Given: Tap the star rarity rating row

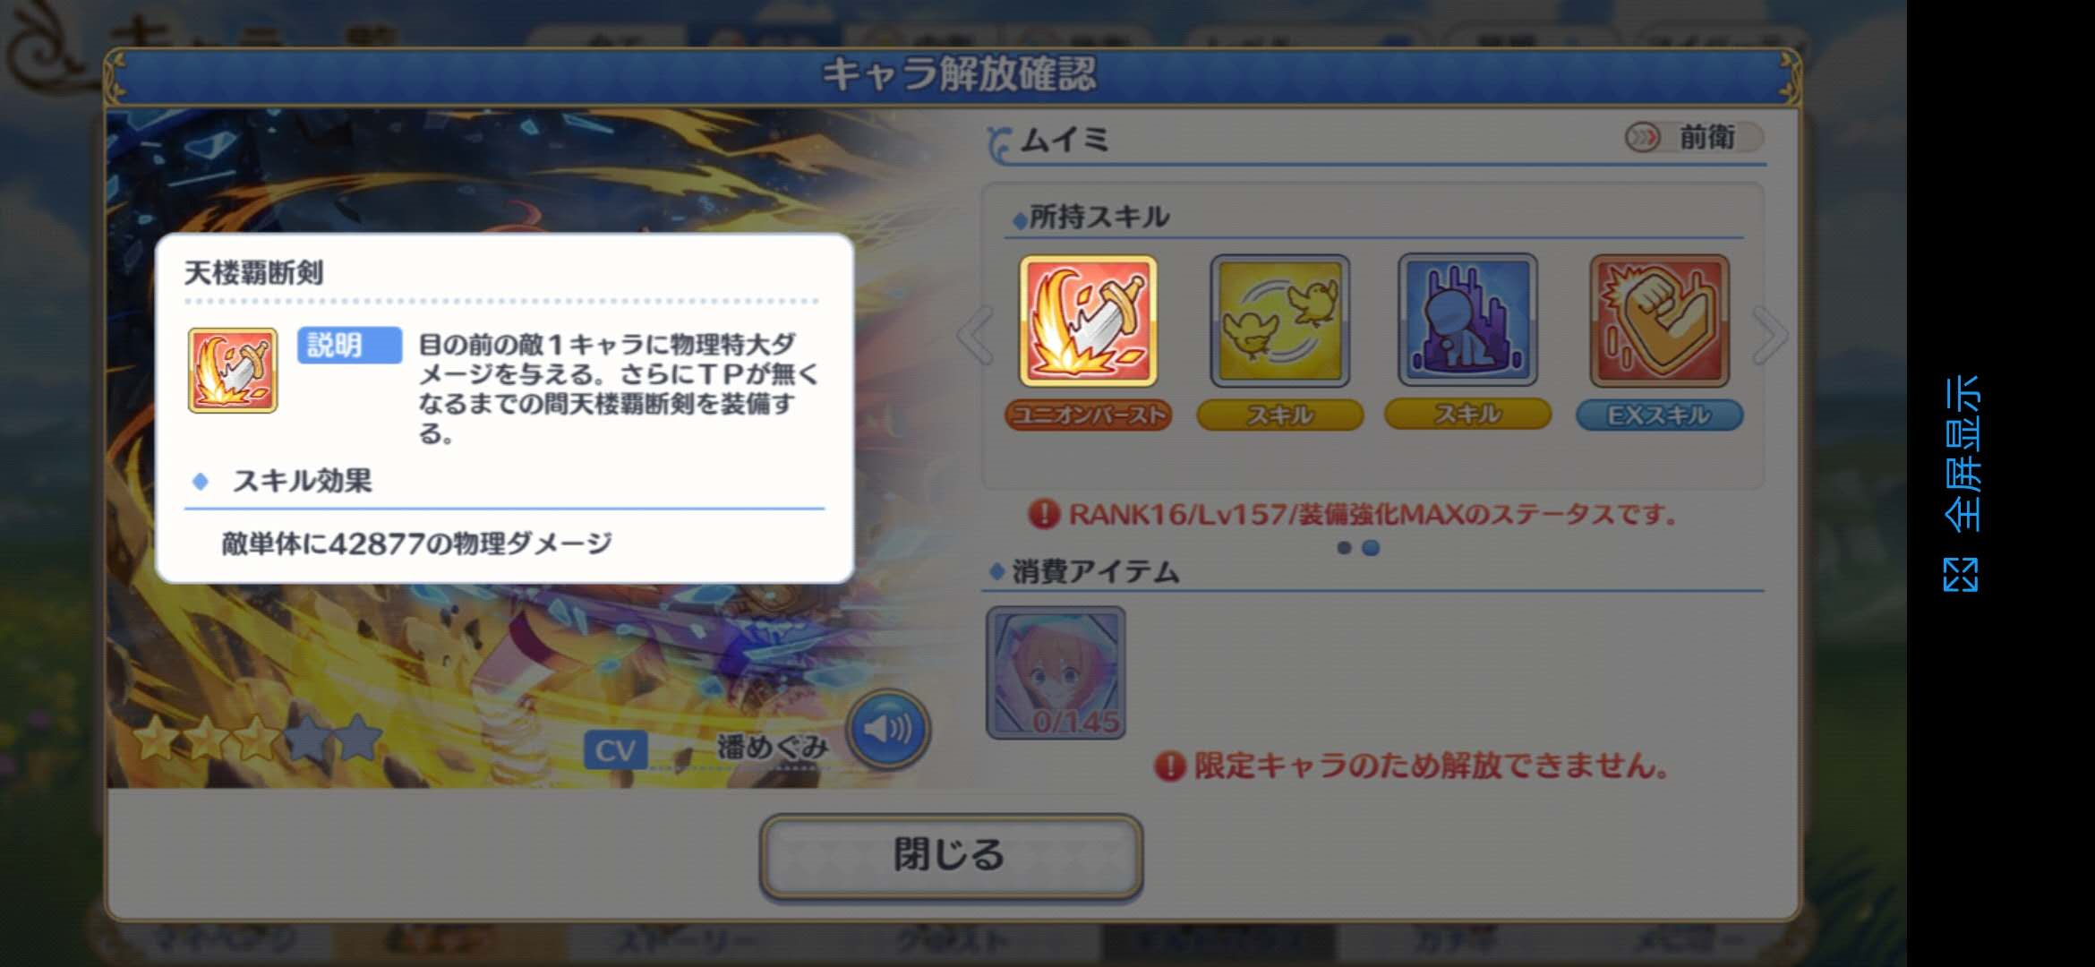Looking at the screenshot, I should tap(258, 739).
